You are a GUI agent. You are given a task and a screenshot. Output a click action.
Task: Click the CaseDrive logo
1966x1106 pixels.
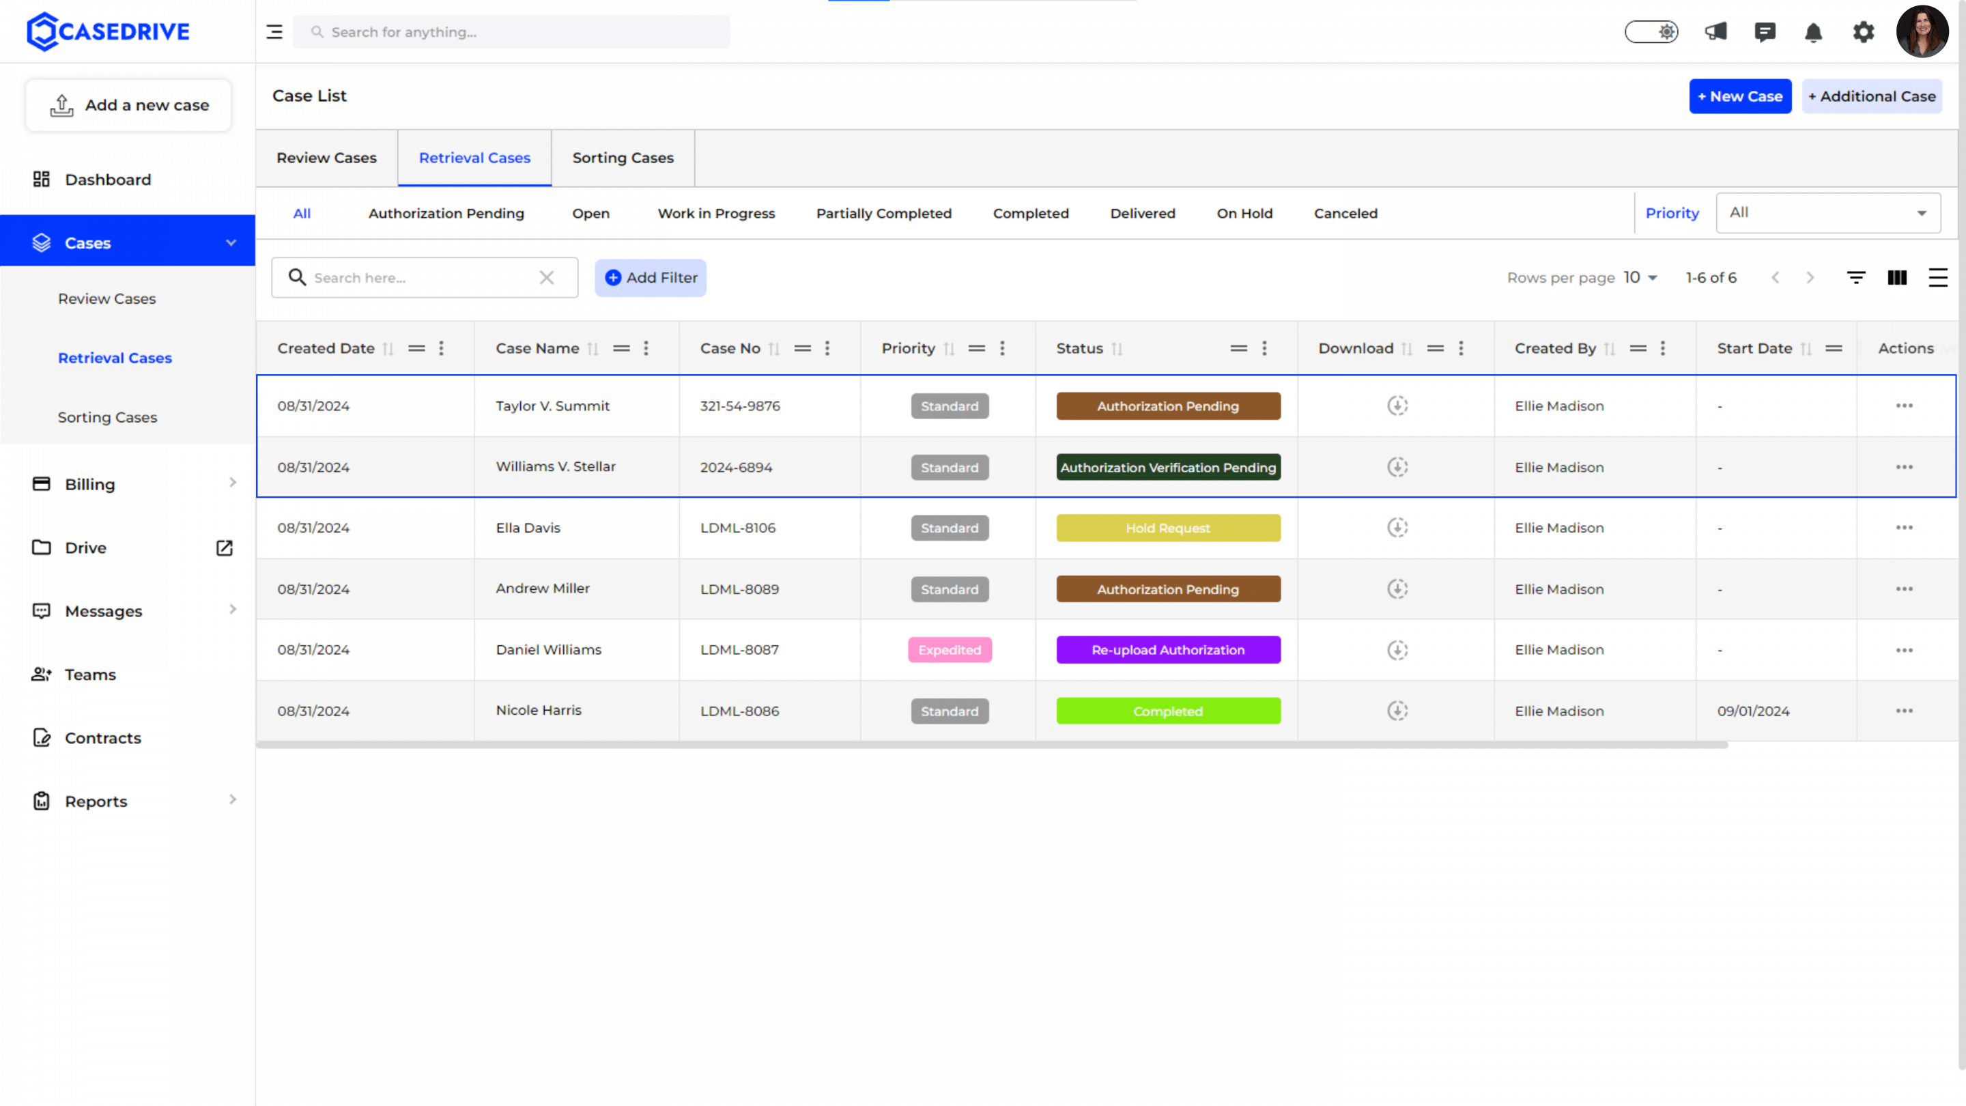(x=108, y=31)
